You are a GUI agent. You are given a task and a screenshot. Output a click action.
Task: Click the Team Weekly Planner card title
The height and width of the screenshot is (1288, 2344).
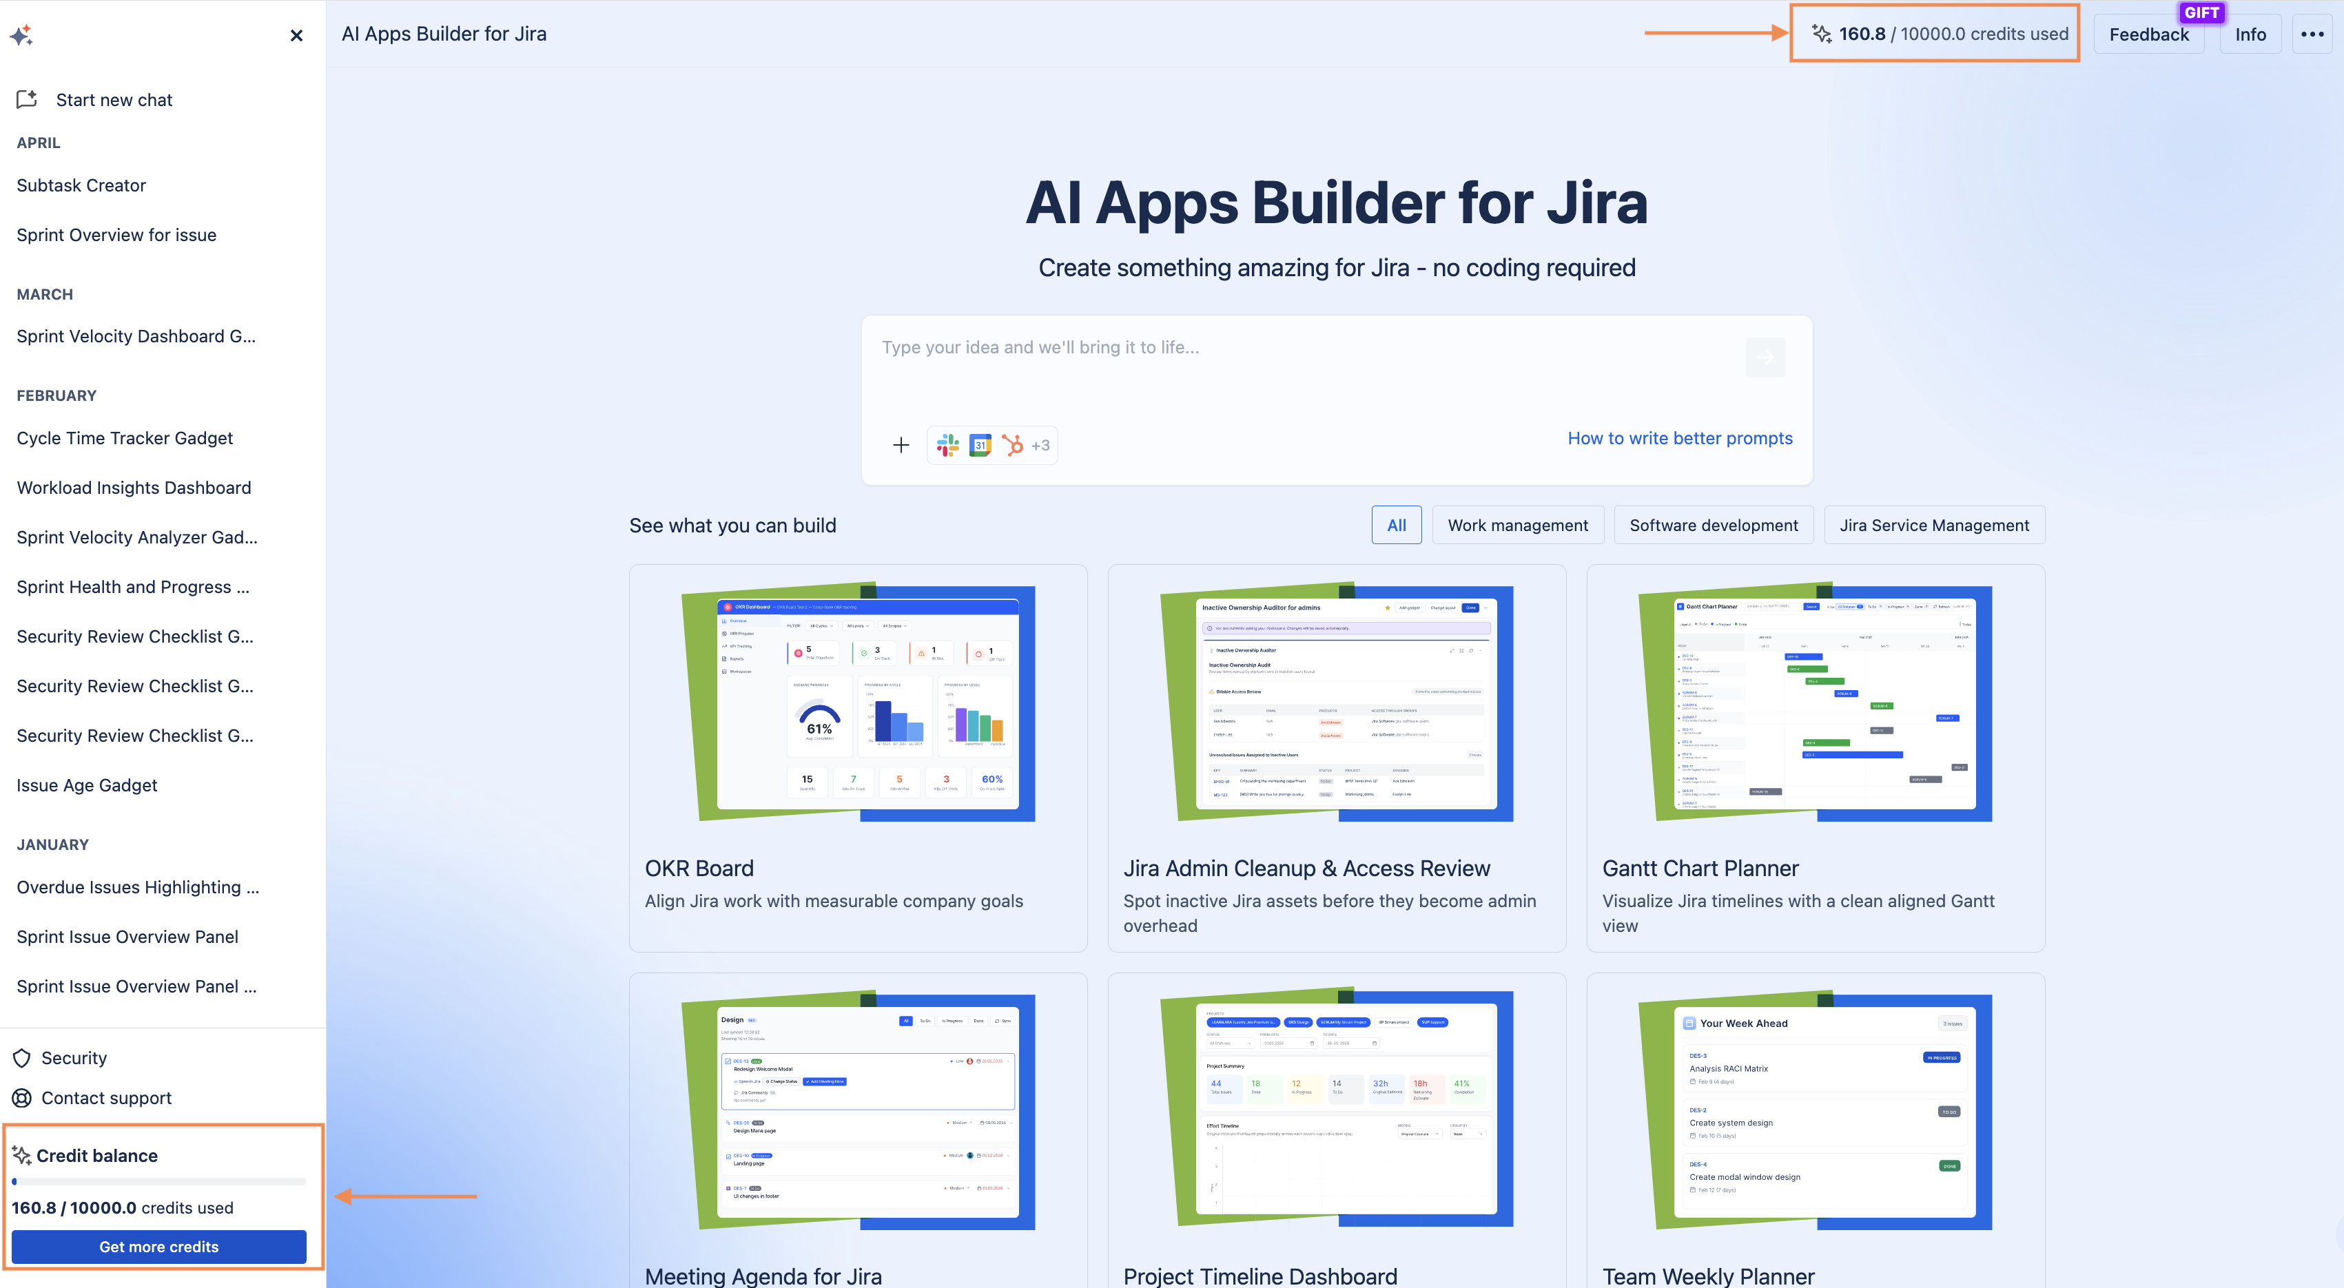(1708, 1276)
